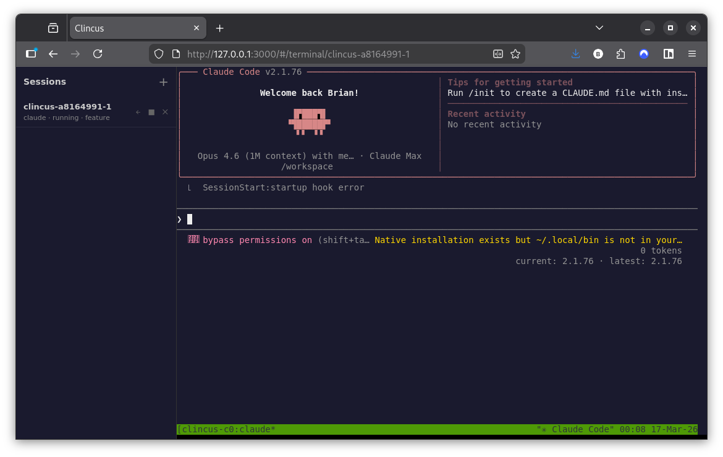Reload the current page
The width and height of the screenshot is (723, 457).
(98, 54)
